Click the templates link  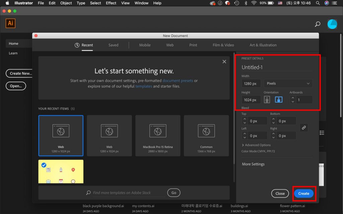click(143, 86)
